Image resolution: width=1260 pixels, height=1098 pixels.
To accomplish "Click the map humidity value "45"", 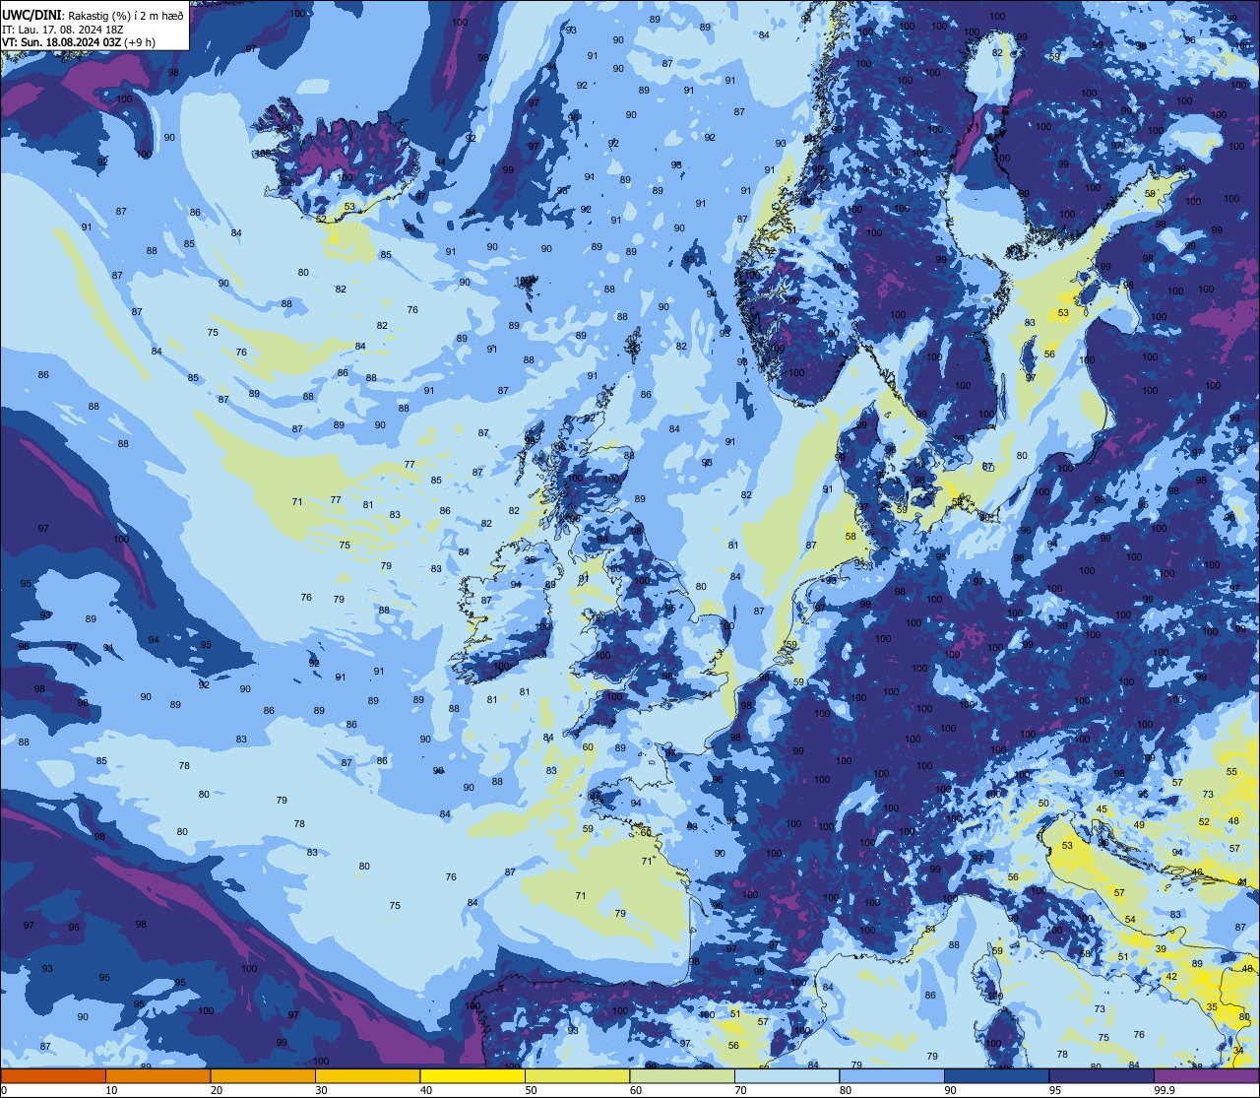I will [1102, 810].
